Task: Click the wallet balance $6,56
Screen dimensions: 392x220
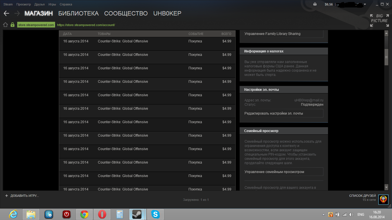Action: [329, 4]
